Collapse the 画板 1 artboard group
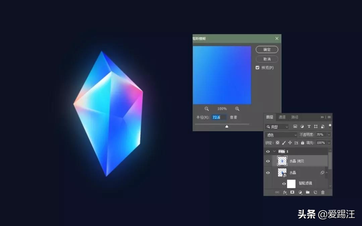 [x=274, y=151]
